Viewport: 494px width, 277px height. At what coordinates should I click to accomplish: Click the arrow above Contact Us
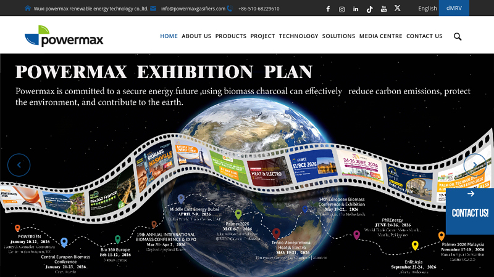471,194
